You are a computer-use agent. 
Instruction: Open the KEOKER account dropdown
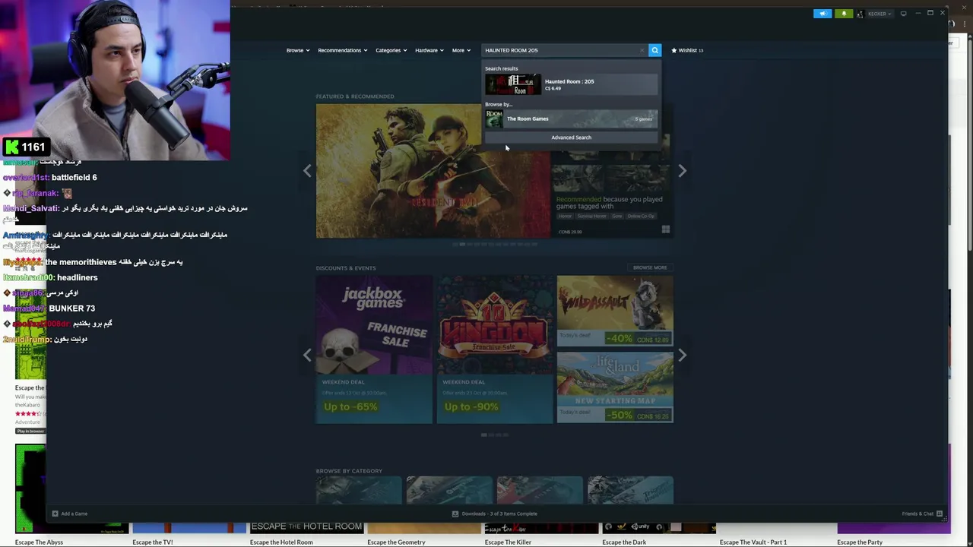click(880, 14)
